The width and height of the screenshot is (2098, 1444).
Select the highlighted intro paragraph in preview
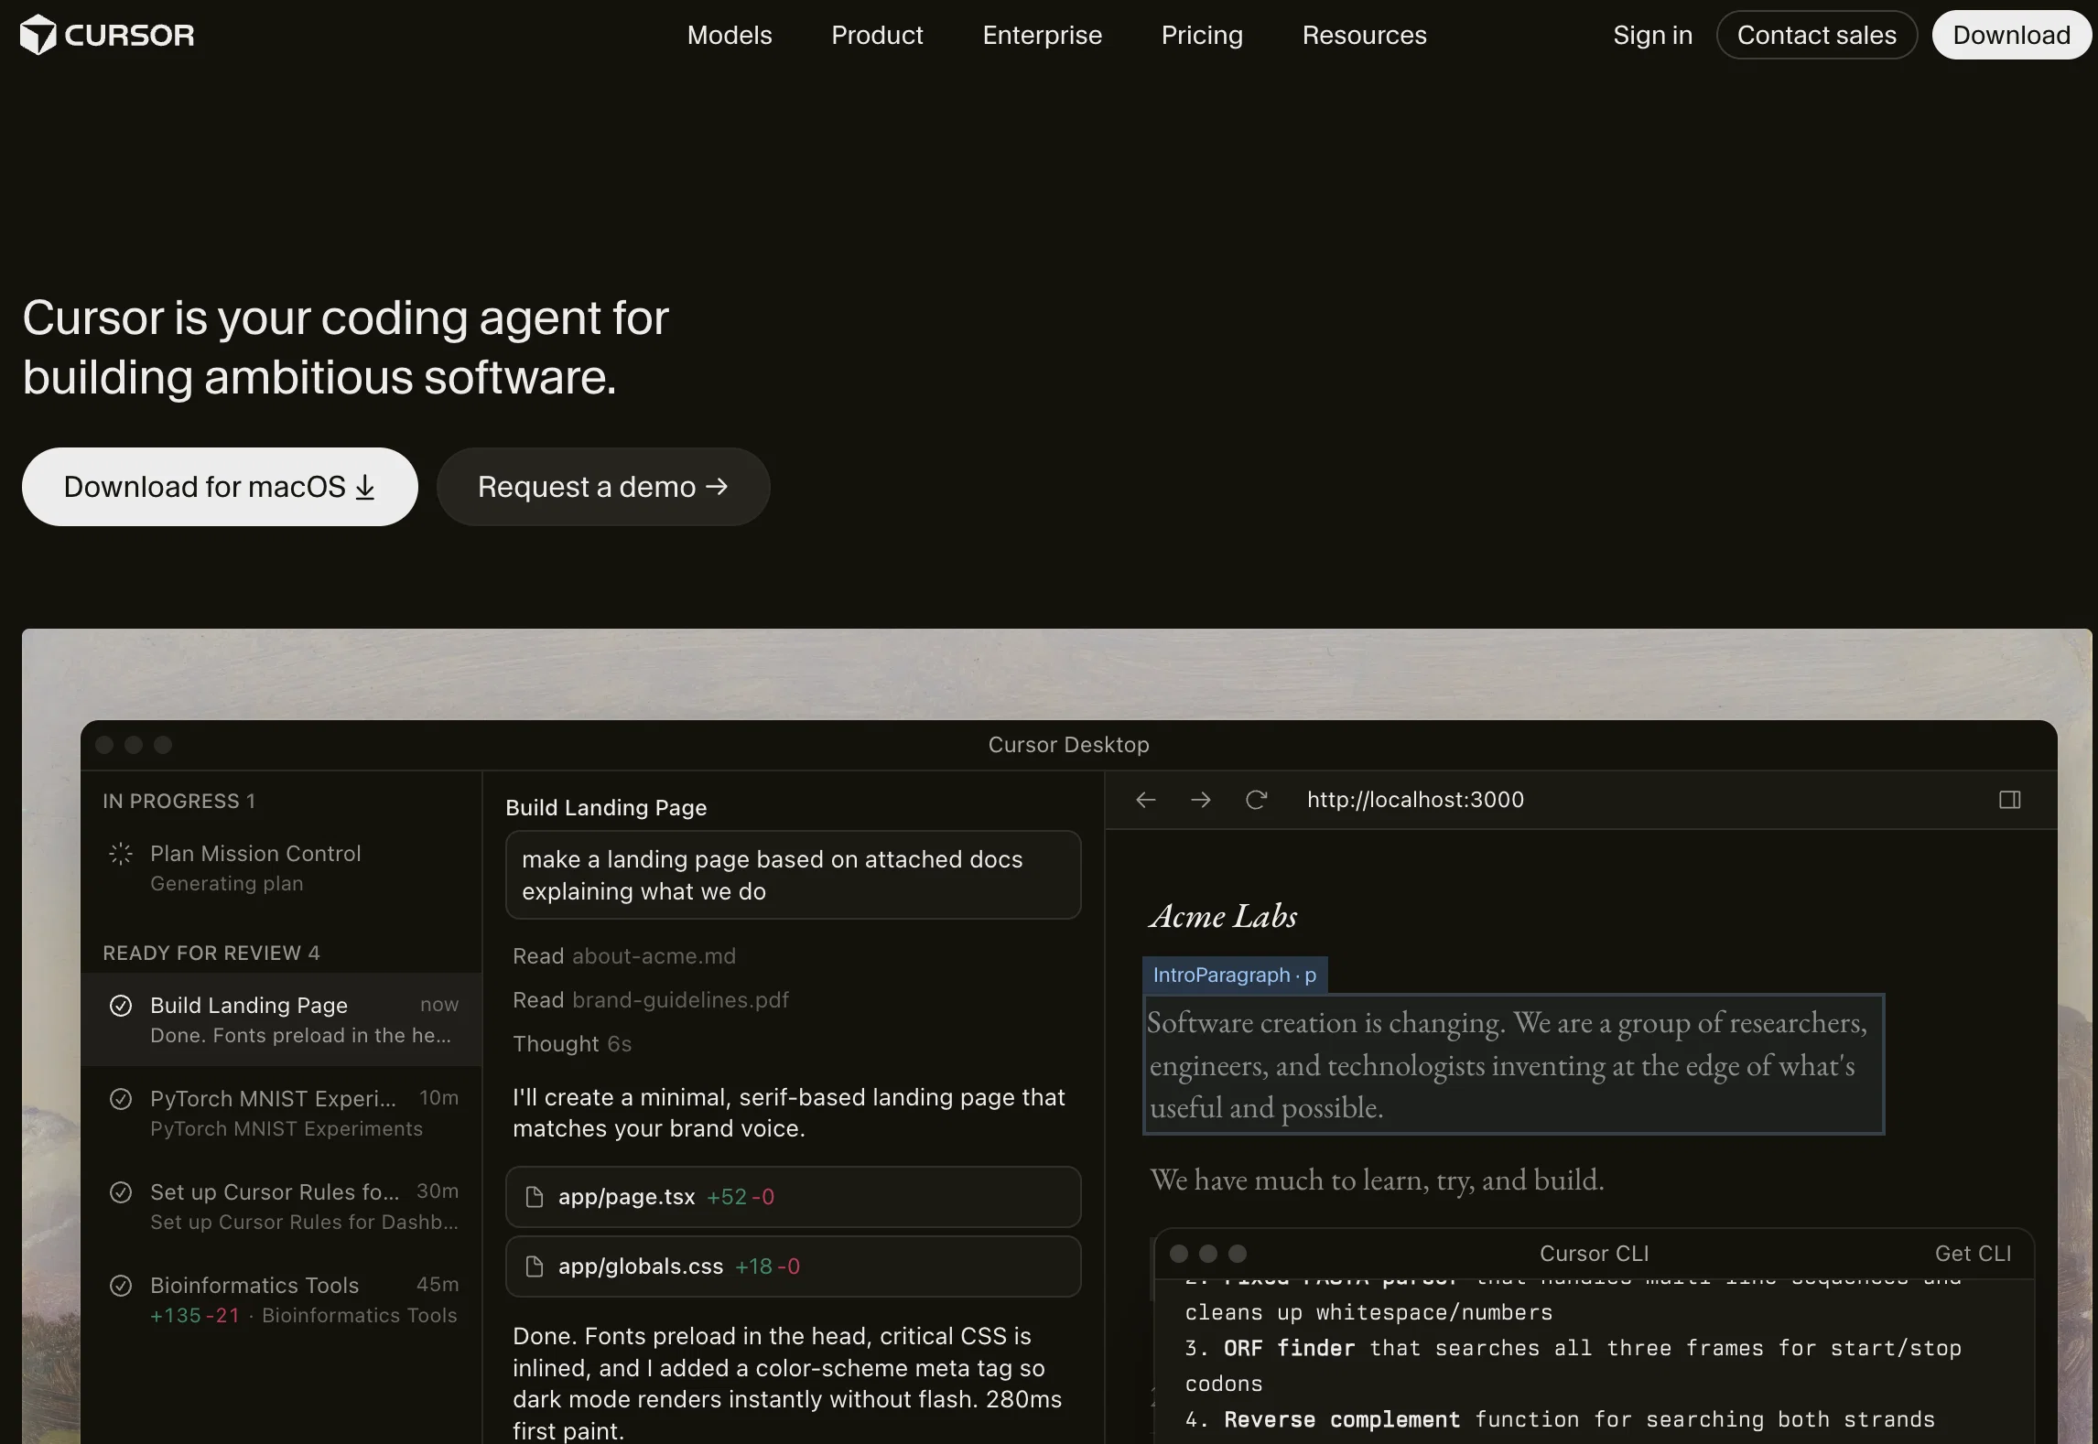click(x=1513, y=1064)
